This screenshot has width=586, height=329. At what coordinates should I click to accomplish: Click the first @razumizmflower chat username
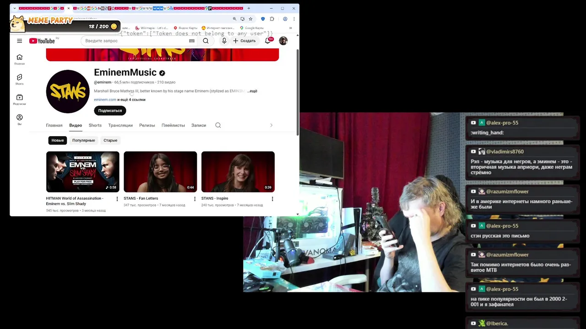[x=507, y=191]
